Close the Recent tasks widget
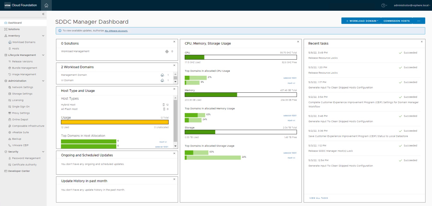432x206 pixels. (422, 42)
